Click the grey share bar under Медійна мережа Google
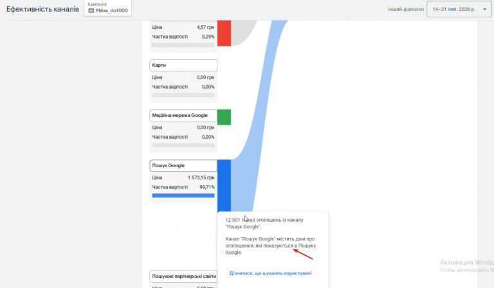The image size is (494, 288). [x=183, y=145]
